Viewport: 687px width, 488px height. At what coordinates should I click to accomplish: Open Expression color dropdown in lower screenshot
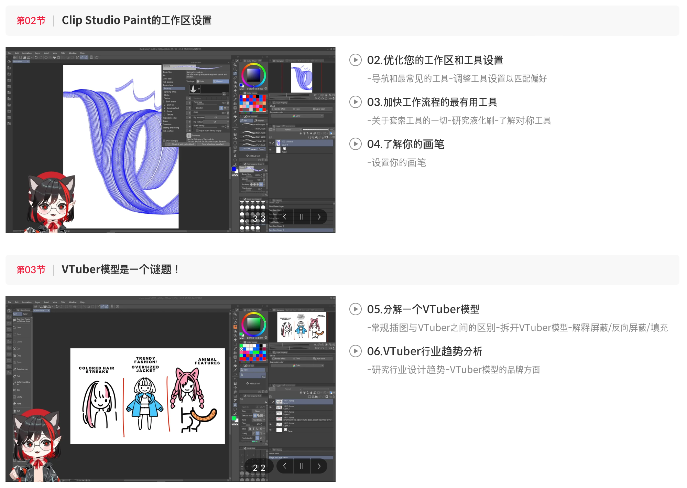coord(298,365)
